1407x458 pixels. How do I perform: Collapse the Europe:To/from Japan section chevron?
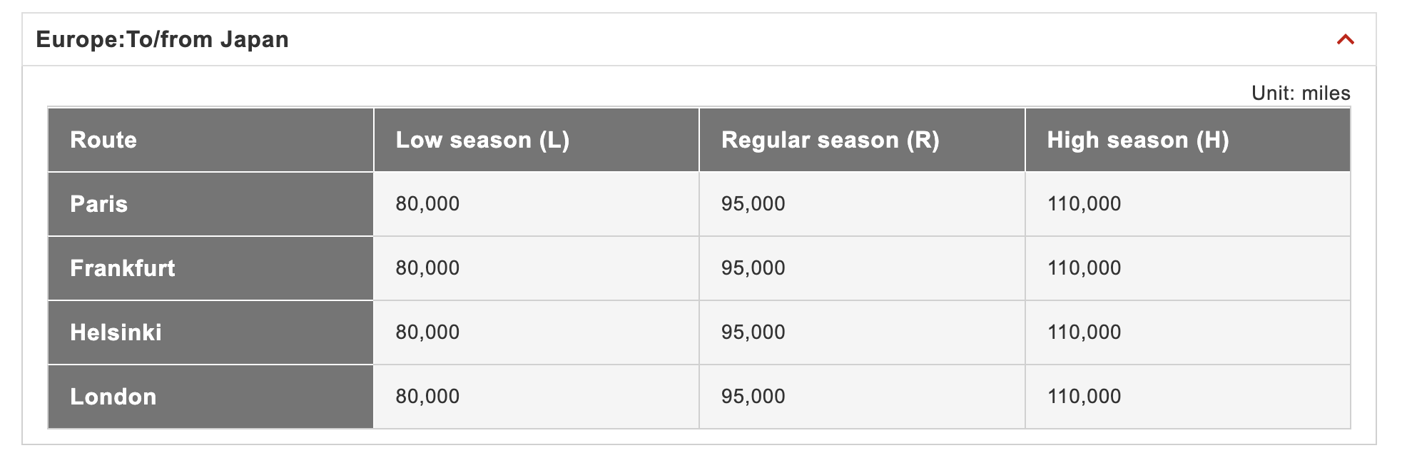(x=1345, y=40)
